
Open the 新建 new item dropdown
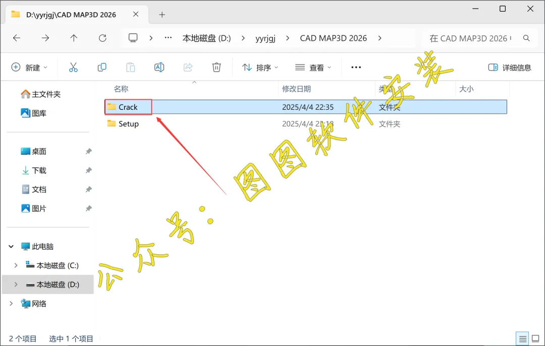click(30, 67)
